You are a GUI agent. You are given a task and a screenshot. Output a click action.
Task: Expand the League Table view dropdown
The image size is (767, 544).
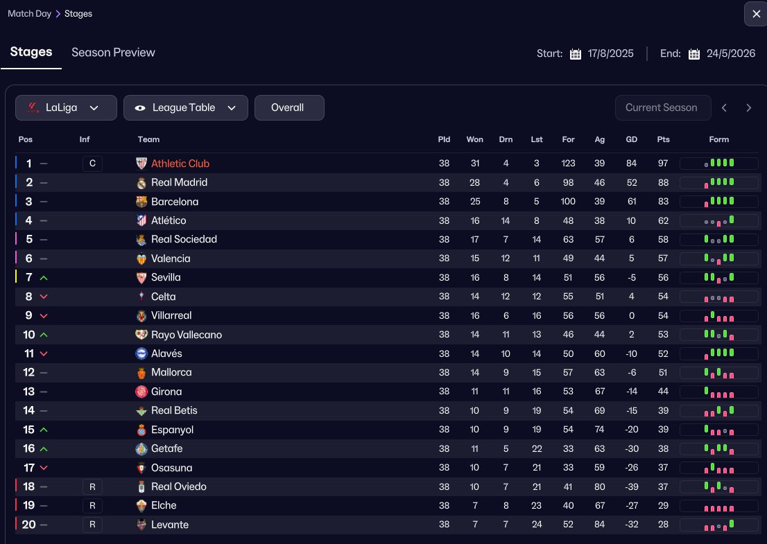pyautogui.click(x=185, y=107)
